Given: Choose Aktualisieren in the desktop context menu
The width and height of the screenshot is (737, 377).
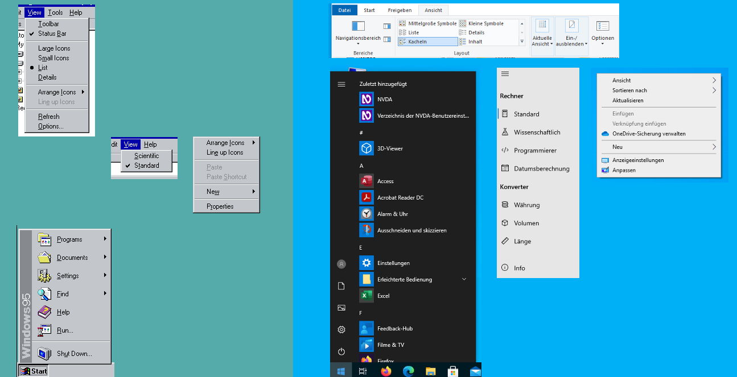Looking at the screenshot, I should [659, 101].
